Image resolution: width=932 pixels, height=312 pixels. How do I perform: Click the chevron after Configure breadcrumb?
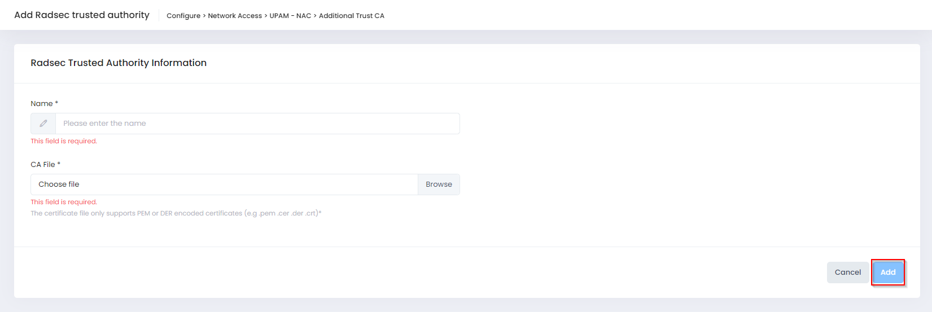pos(204,16)
